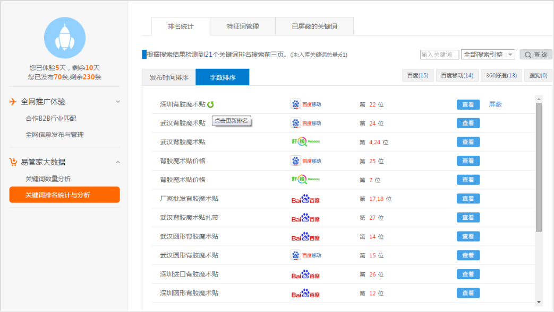Click 百度移动 logo in 深圳背胶魔术贴 row
Image resolution: width=554 pixels, height=312 pixels.
tap(306, 104)
